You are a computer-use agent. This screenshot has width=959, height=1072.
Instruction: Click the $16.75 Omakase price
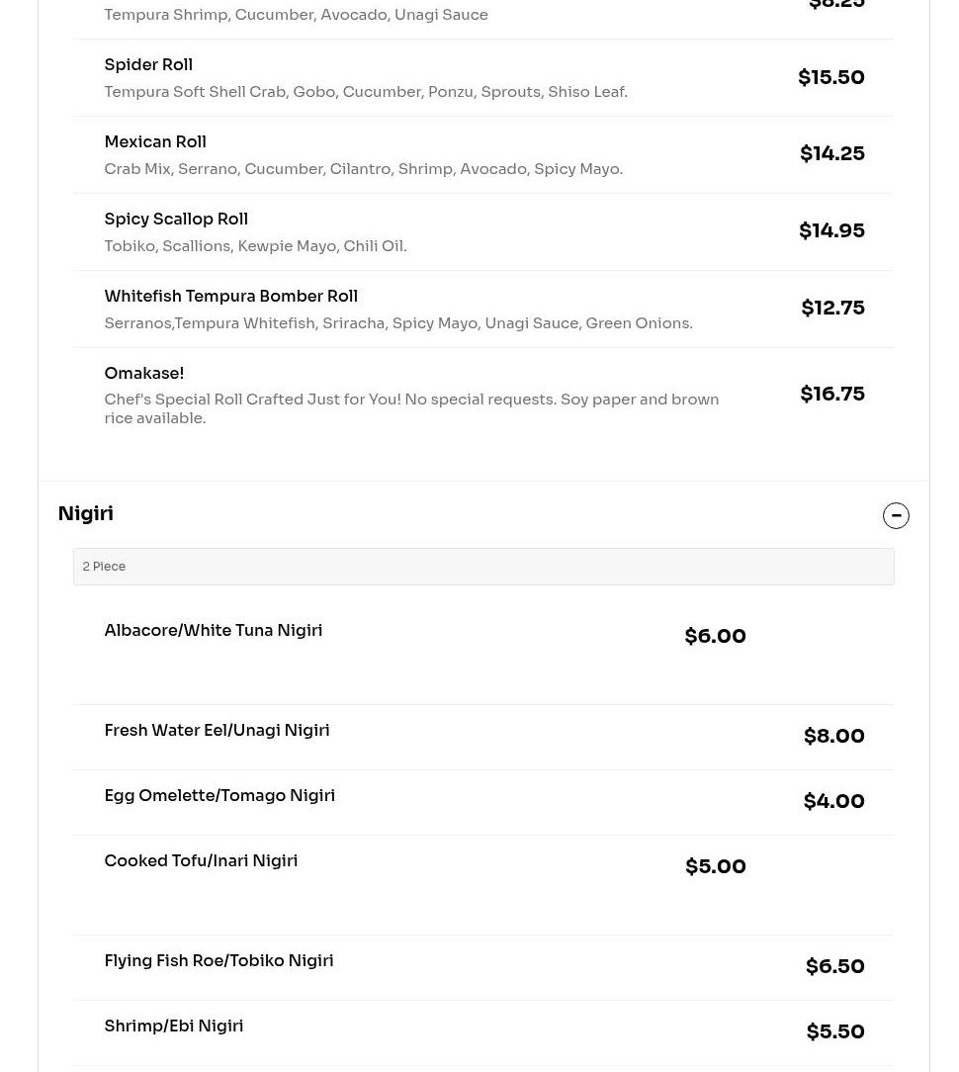click(832, 394)
